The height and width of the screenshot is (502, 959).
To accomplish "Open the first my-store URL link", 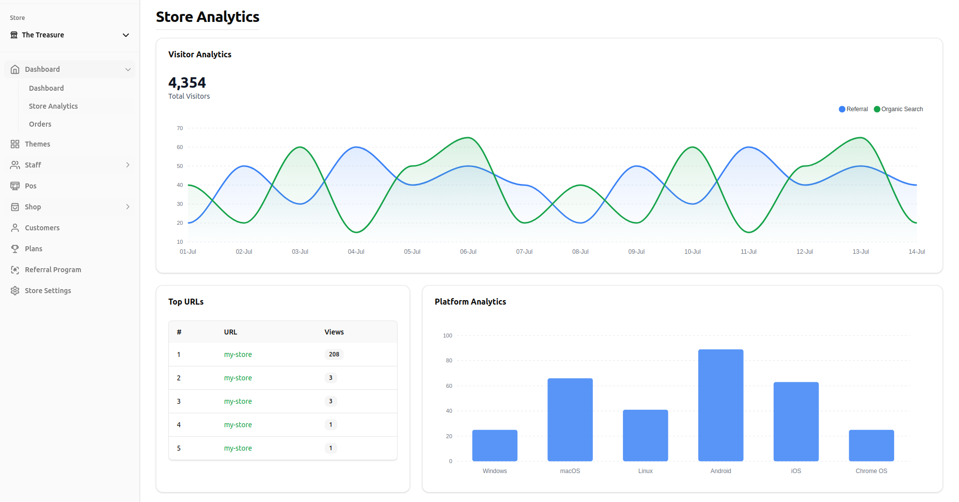I will [x=238, y=354].
